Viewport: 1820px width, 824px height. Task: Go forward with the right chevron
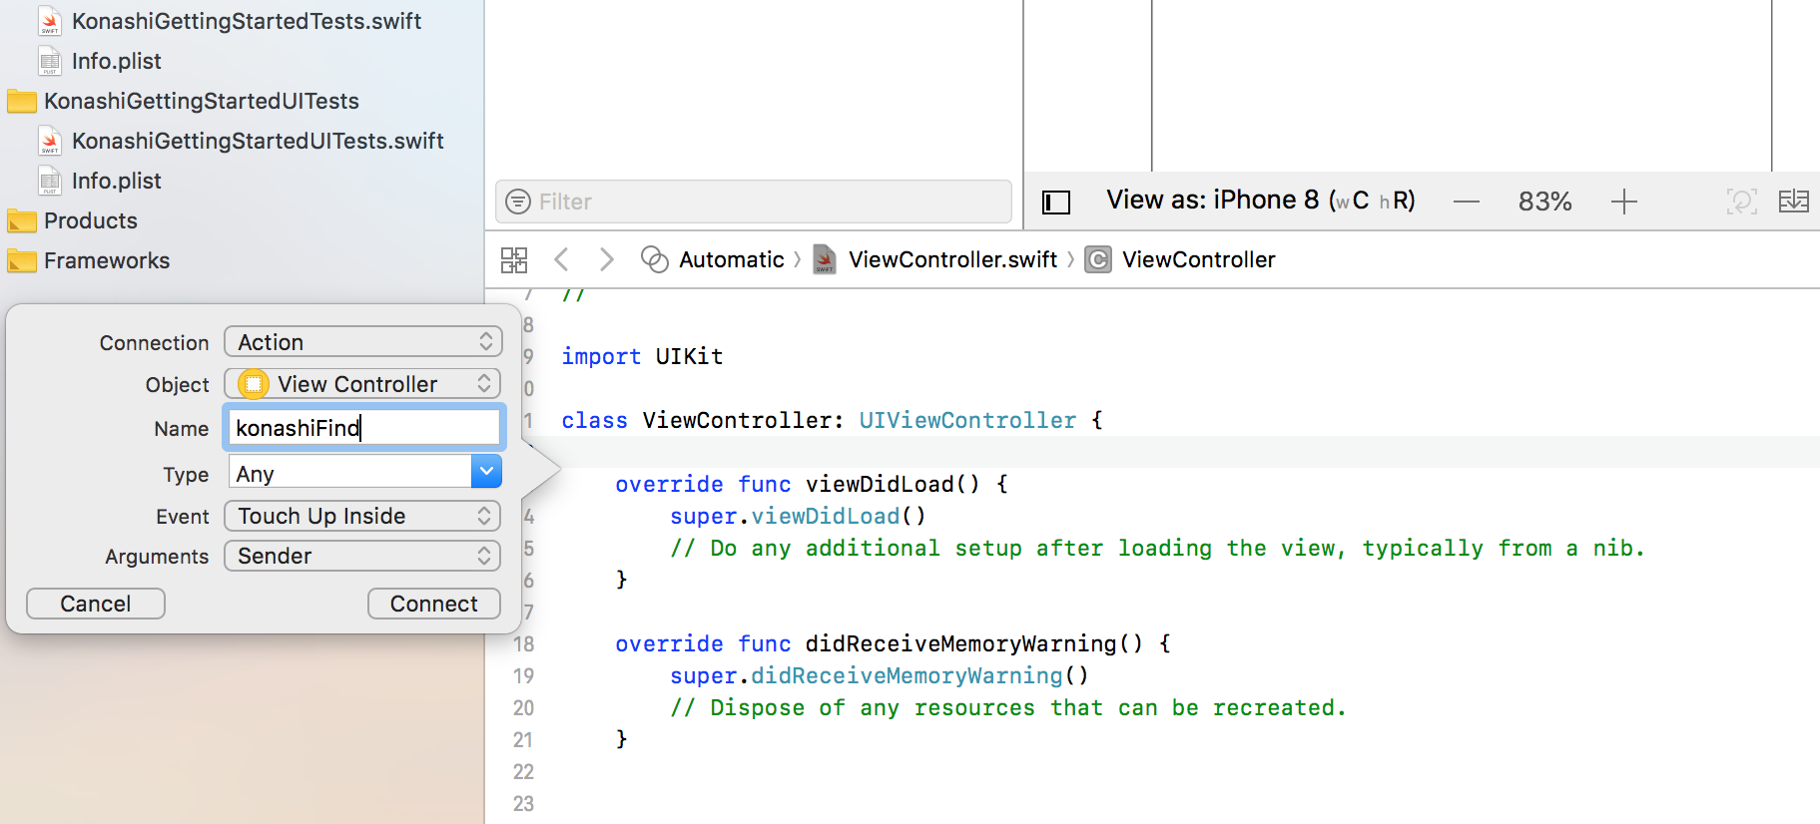pos(606,260)
